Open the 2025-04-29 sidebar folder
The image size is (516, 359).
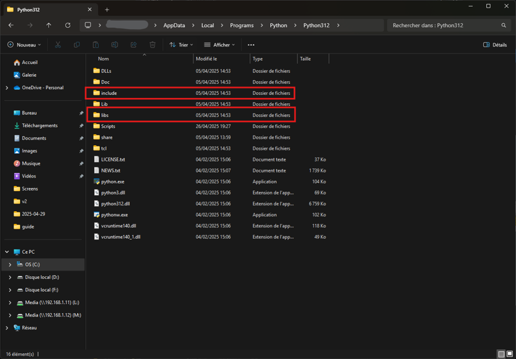pyautogui.click(x=29, y=214)
